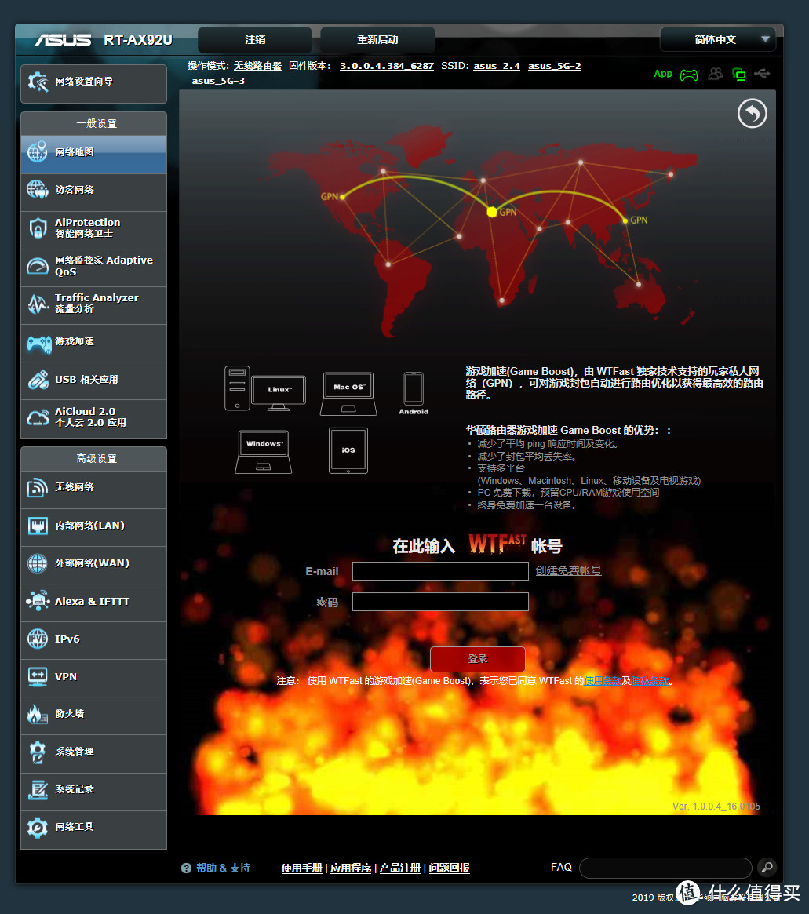
Task: Open 网络设置向导 setup wizard
Action: tap(94, 83)
